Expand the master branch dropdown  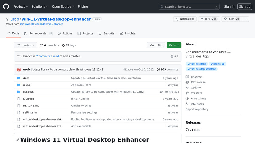(x=25, y=45)
